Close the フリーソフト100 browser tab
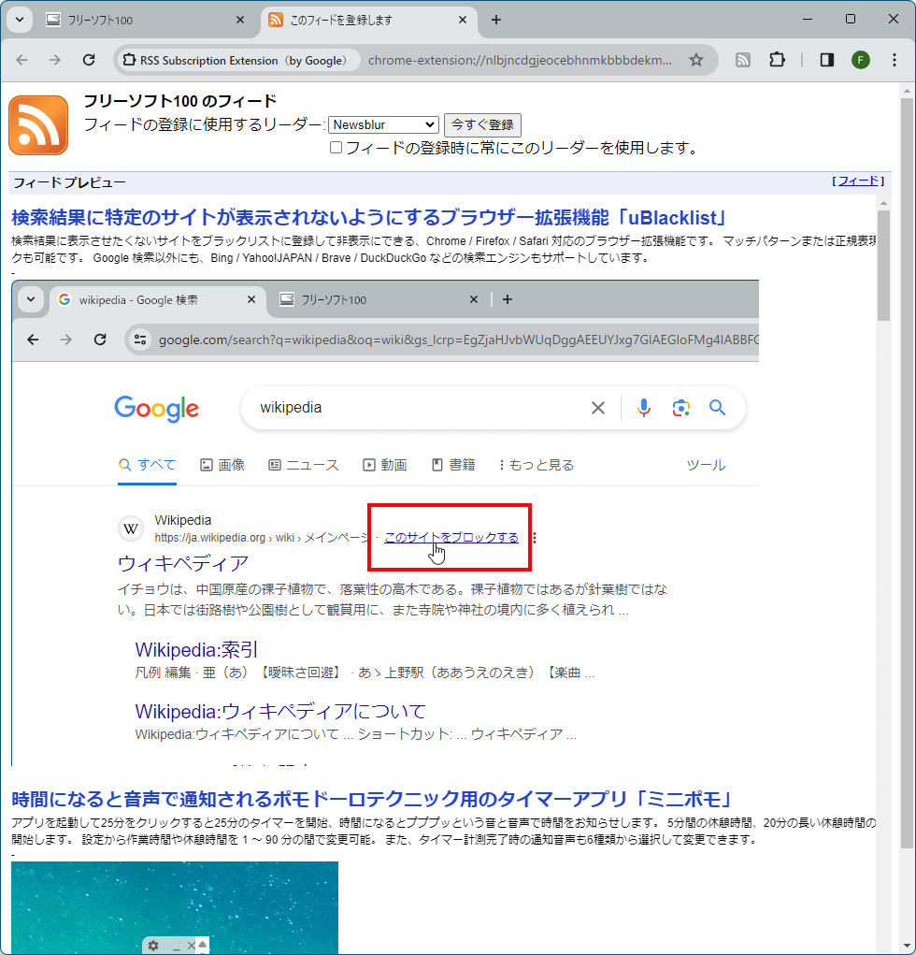The image size is (916, 955). click(x=240, y=20)
